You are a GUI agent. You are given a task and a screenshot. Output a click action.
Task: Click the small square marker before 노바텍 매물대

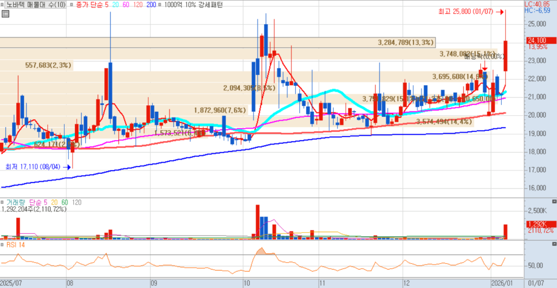(3, 5)
